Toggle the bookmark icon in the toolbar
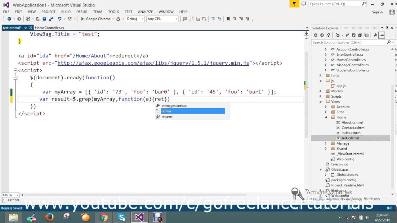 (x=228, y=19)
